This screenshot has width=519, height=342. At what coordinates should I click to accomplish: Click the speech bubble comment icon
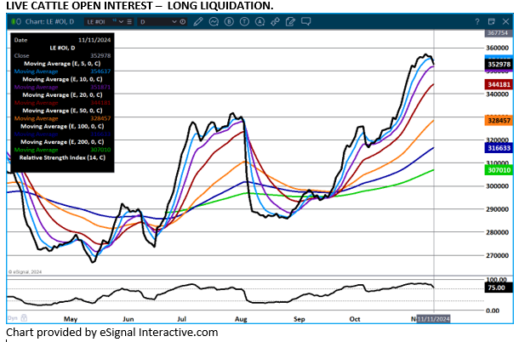[305, 20]
